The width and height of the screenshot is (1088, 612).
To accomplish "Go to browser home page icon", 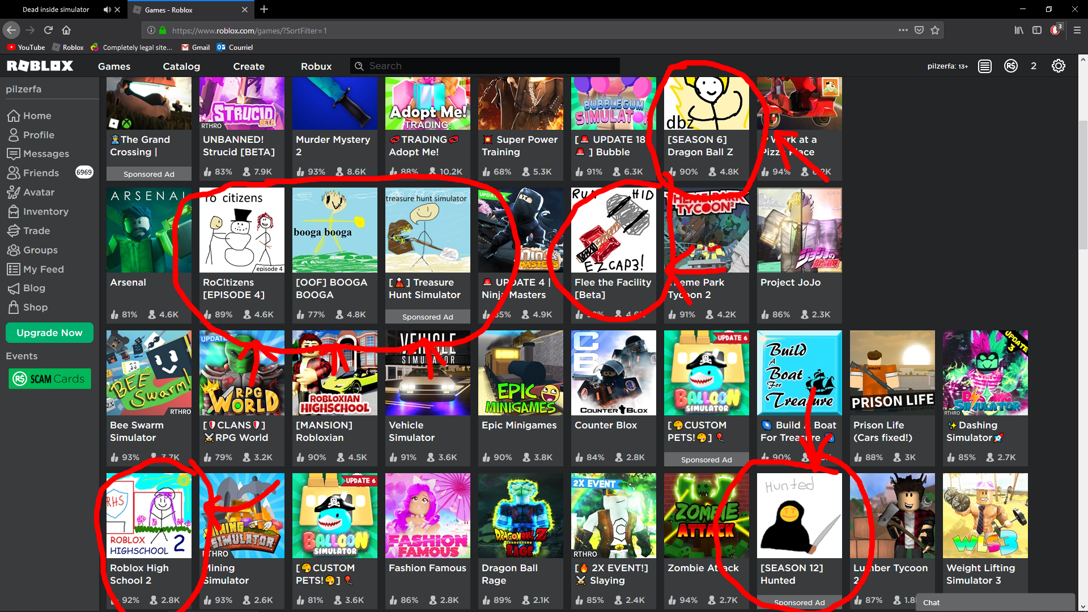I will [66, 30].
